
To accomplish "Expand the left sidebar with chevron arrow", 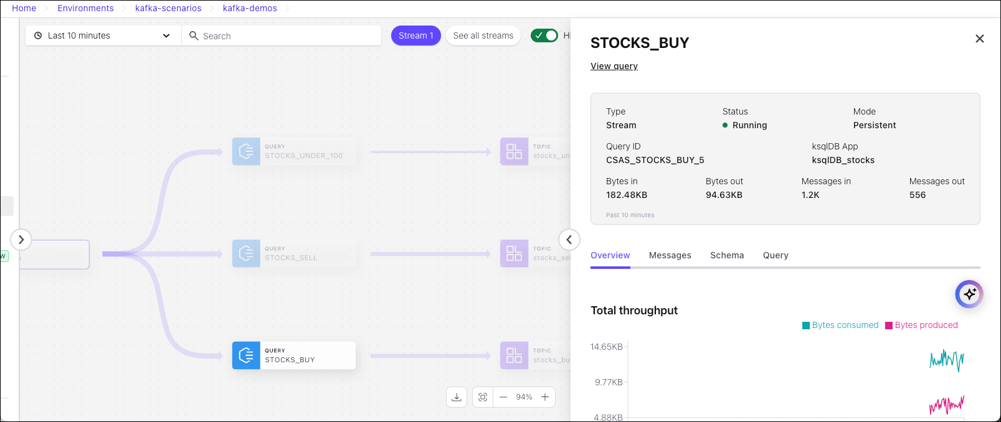I will tap(21, 240).
